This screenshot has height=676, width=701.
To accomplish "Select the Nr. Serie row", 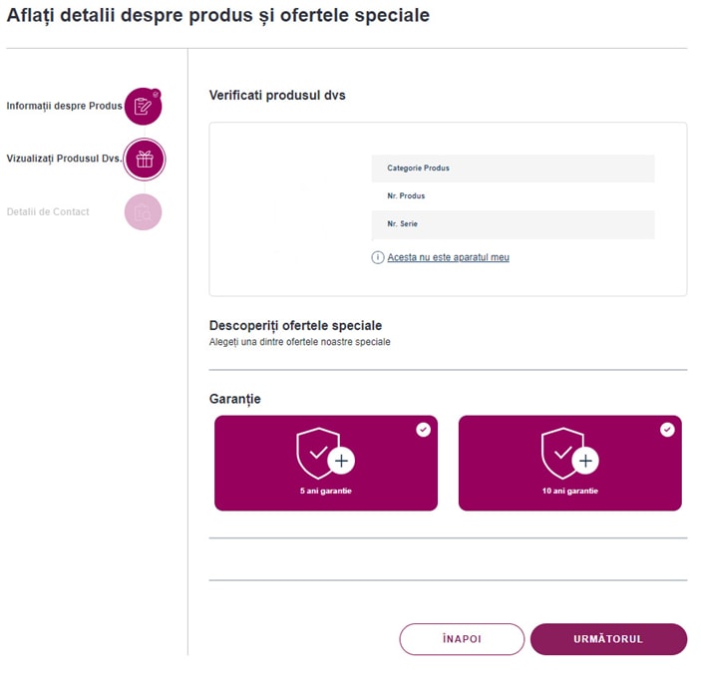I will [513, 224].
